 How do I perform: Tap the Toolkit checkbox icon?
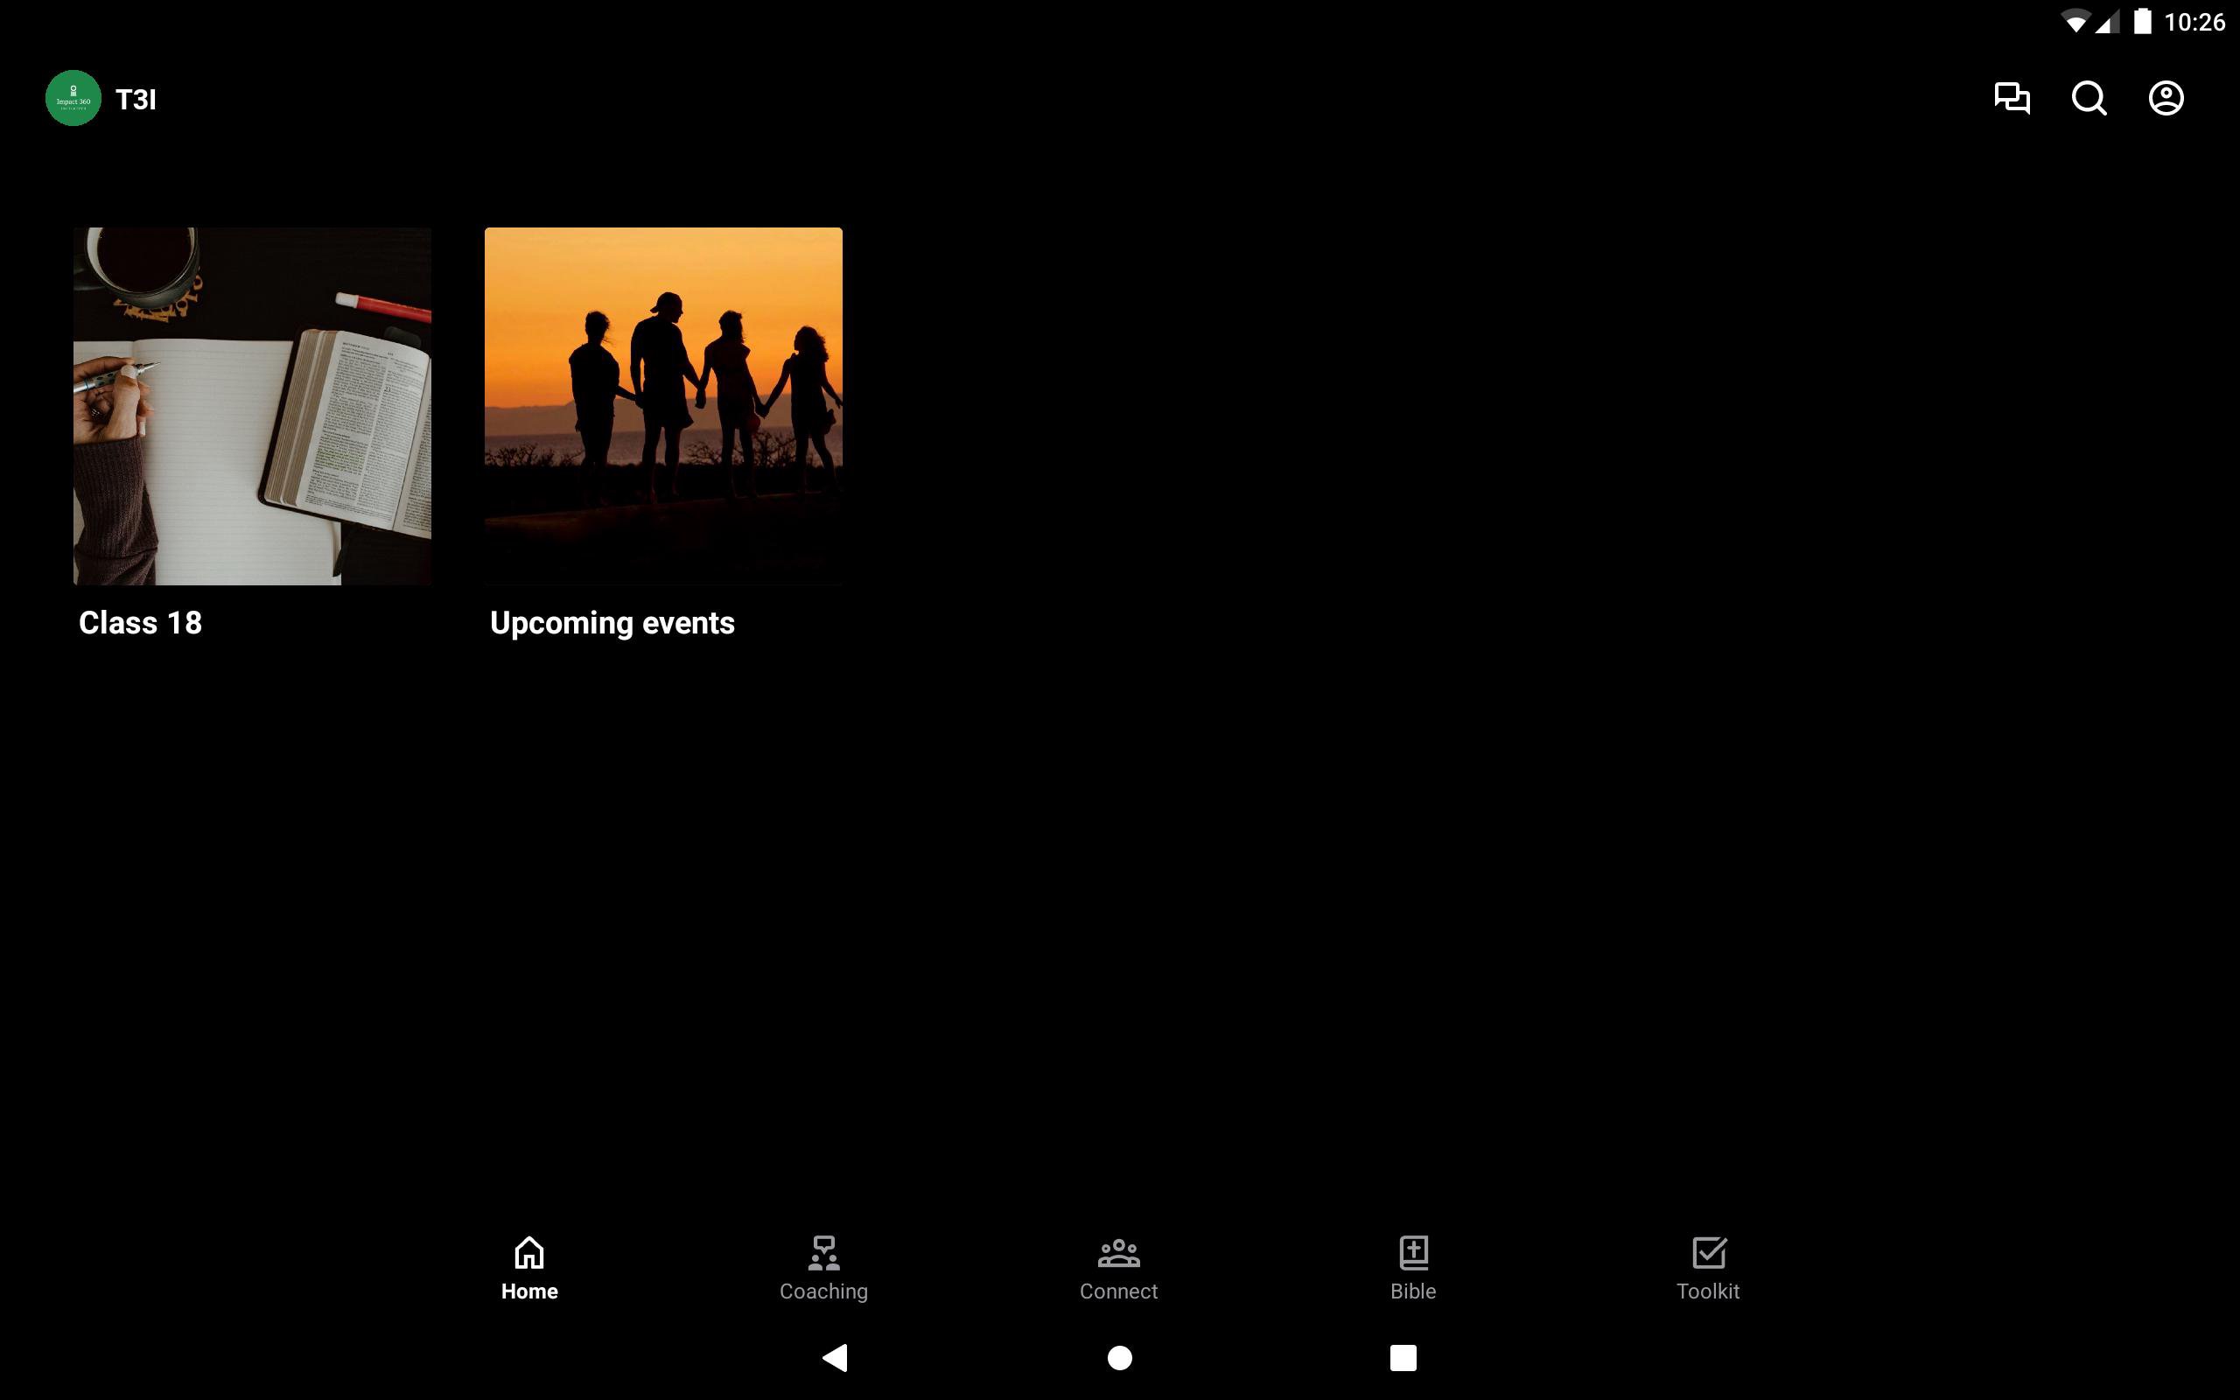[1708, 1252]
